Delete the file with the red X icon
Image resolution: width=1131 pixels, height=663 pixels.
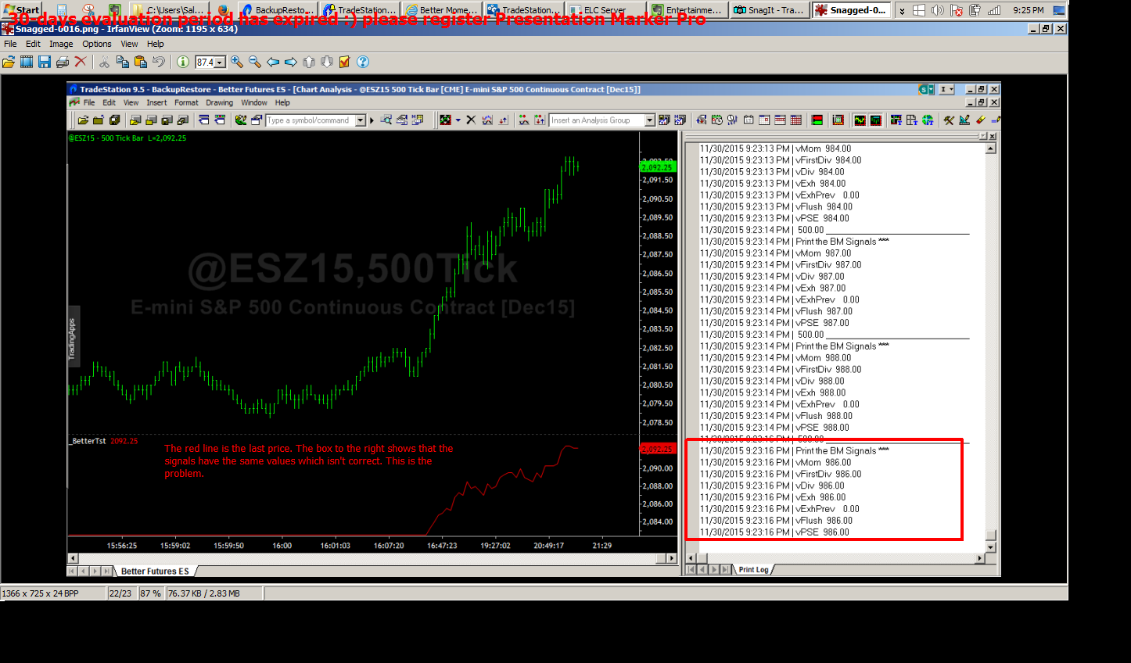tap(81, 62)
